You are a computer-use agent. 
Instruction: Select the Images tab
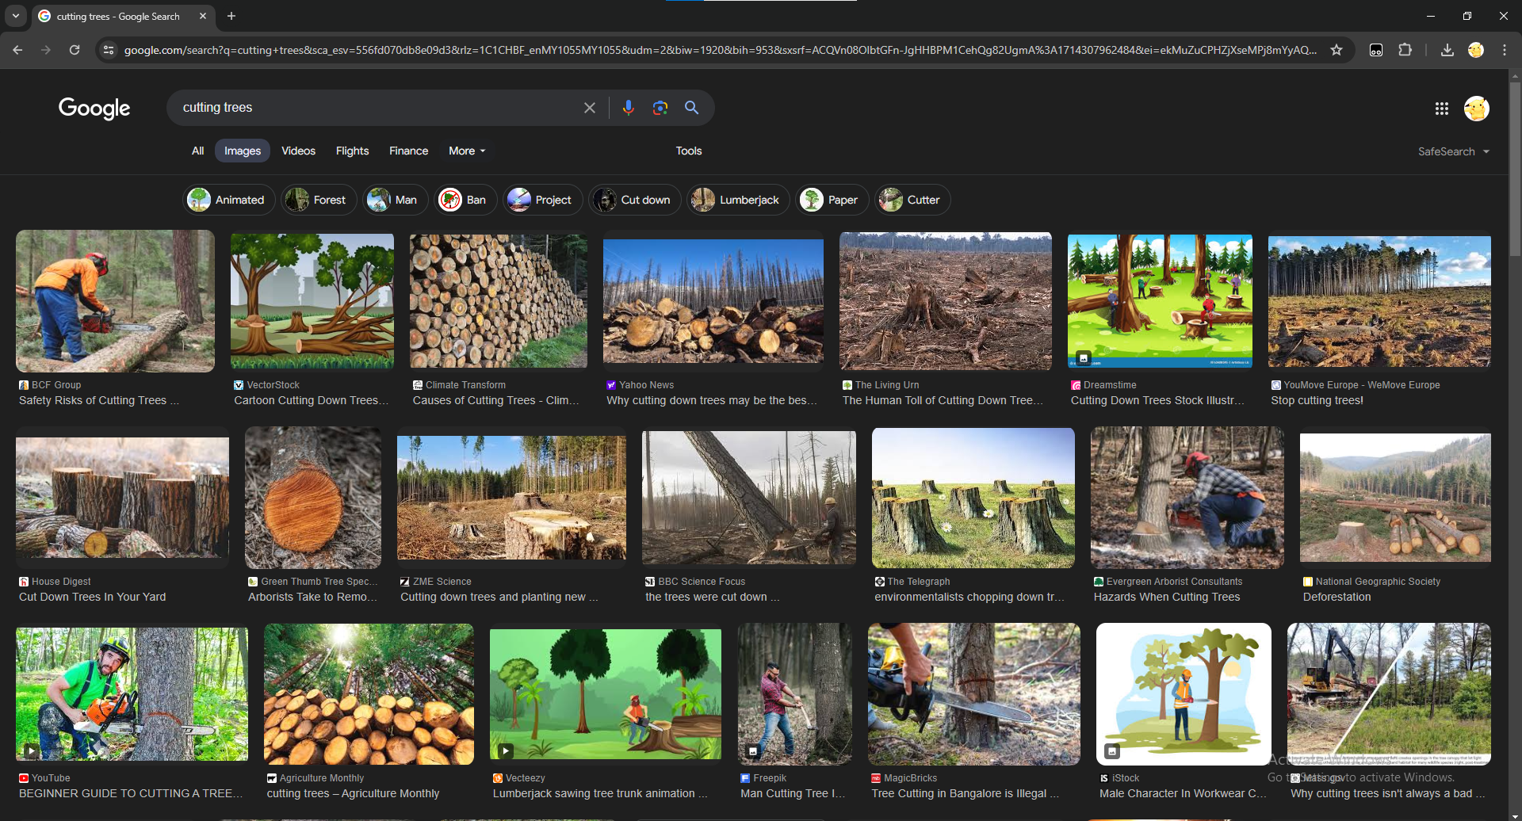point(243,151)
